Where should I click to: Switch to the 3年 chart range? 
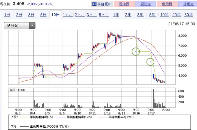(x=140, y=15)
